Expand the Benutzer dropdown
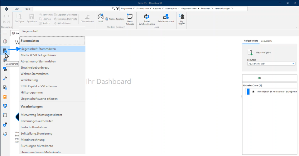Screen dimensions: 299x156 tap(293, 64)
